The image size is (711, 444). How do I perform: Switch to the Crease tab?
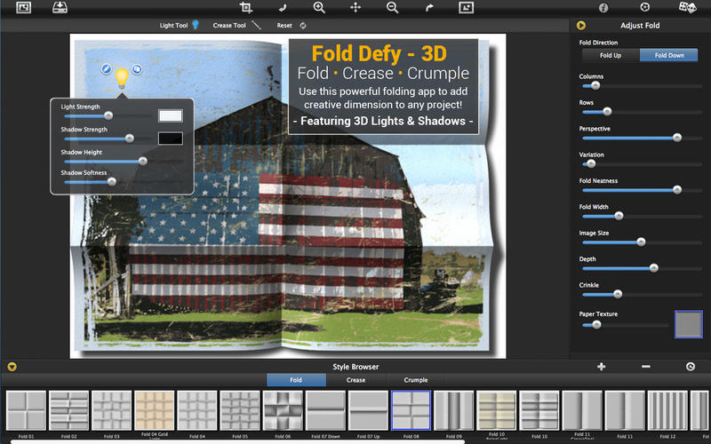(x=356, y=380)
